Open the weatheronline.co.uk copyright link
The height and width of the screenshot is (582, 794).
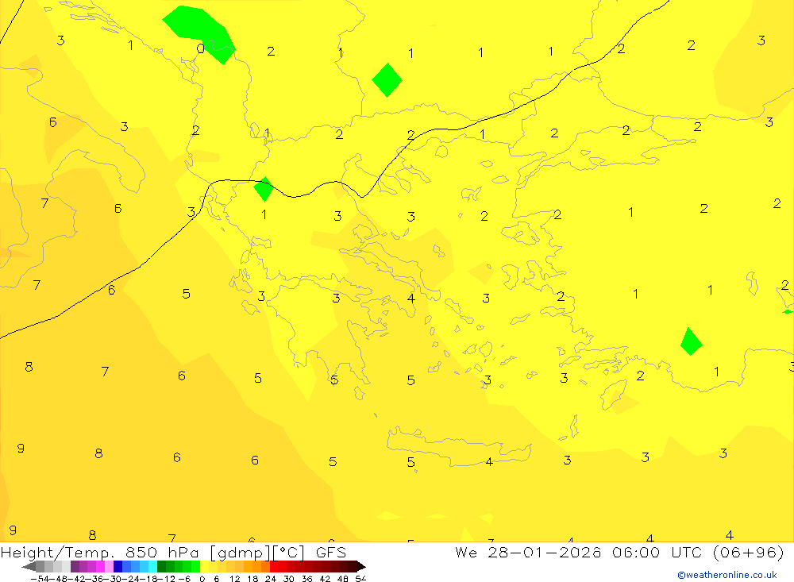click(x=727, y=575)
